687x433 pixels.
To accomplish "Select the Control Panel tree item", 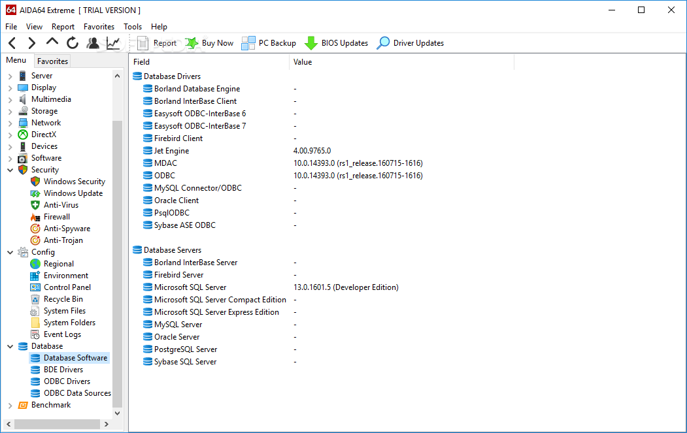I will click(x=60, y=287).
